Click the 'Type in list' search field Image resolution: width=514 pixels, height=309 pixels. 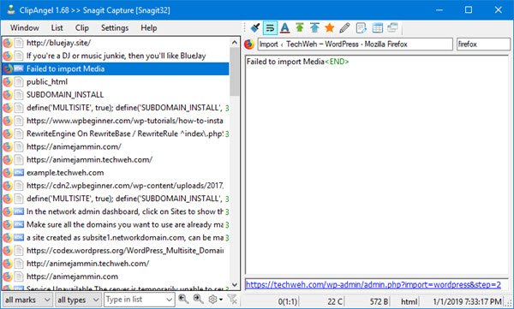click(x=139, y=300)
